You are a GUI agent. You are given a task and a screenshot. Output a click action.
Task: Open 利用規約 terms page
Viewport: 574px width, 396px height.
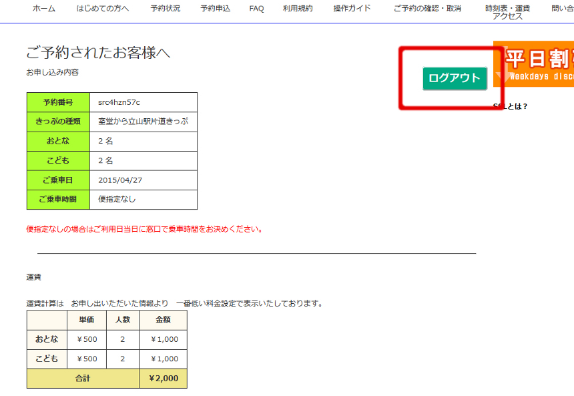tap(297, 9)
